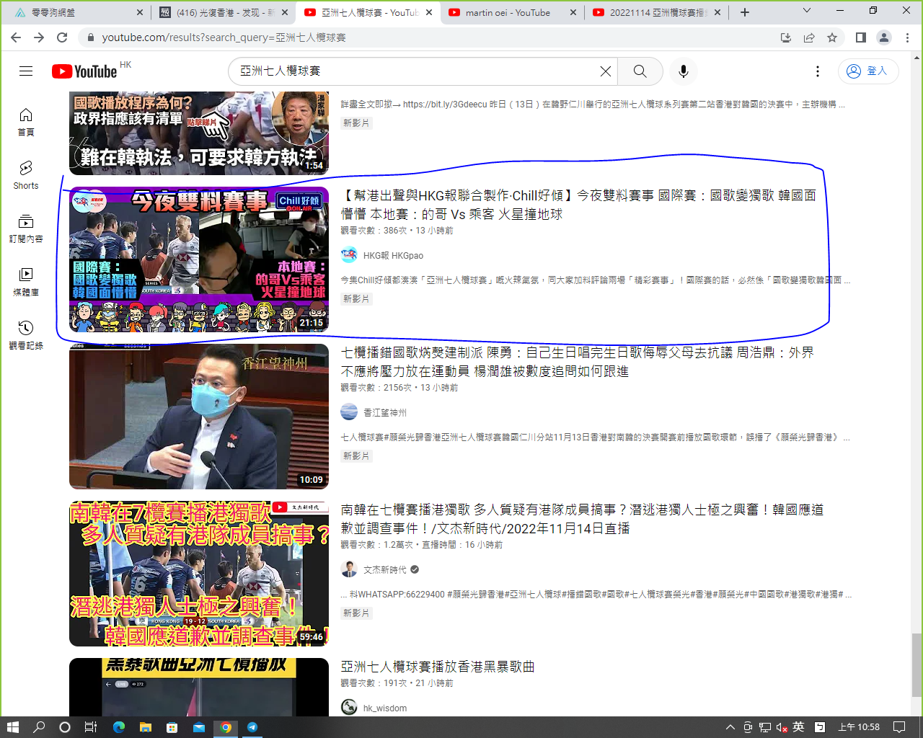Image resolution: width=923 pixels, height=738 pixels.
Task: Go to YouTube home via logo
Action: click(84, 71)
